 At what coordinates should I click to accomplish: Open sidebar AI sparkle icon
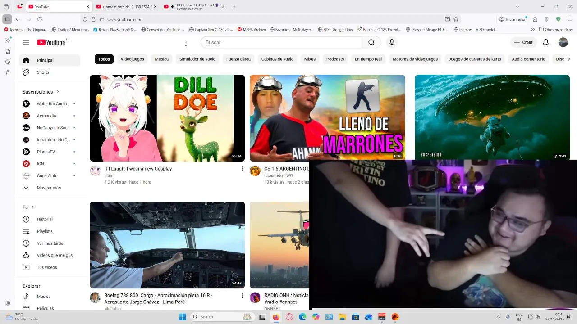pos(8,40)
